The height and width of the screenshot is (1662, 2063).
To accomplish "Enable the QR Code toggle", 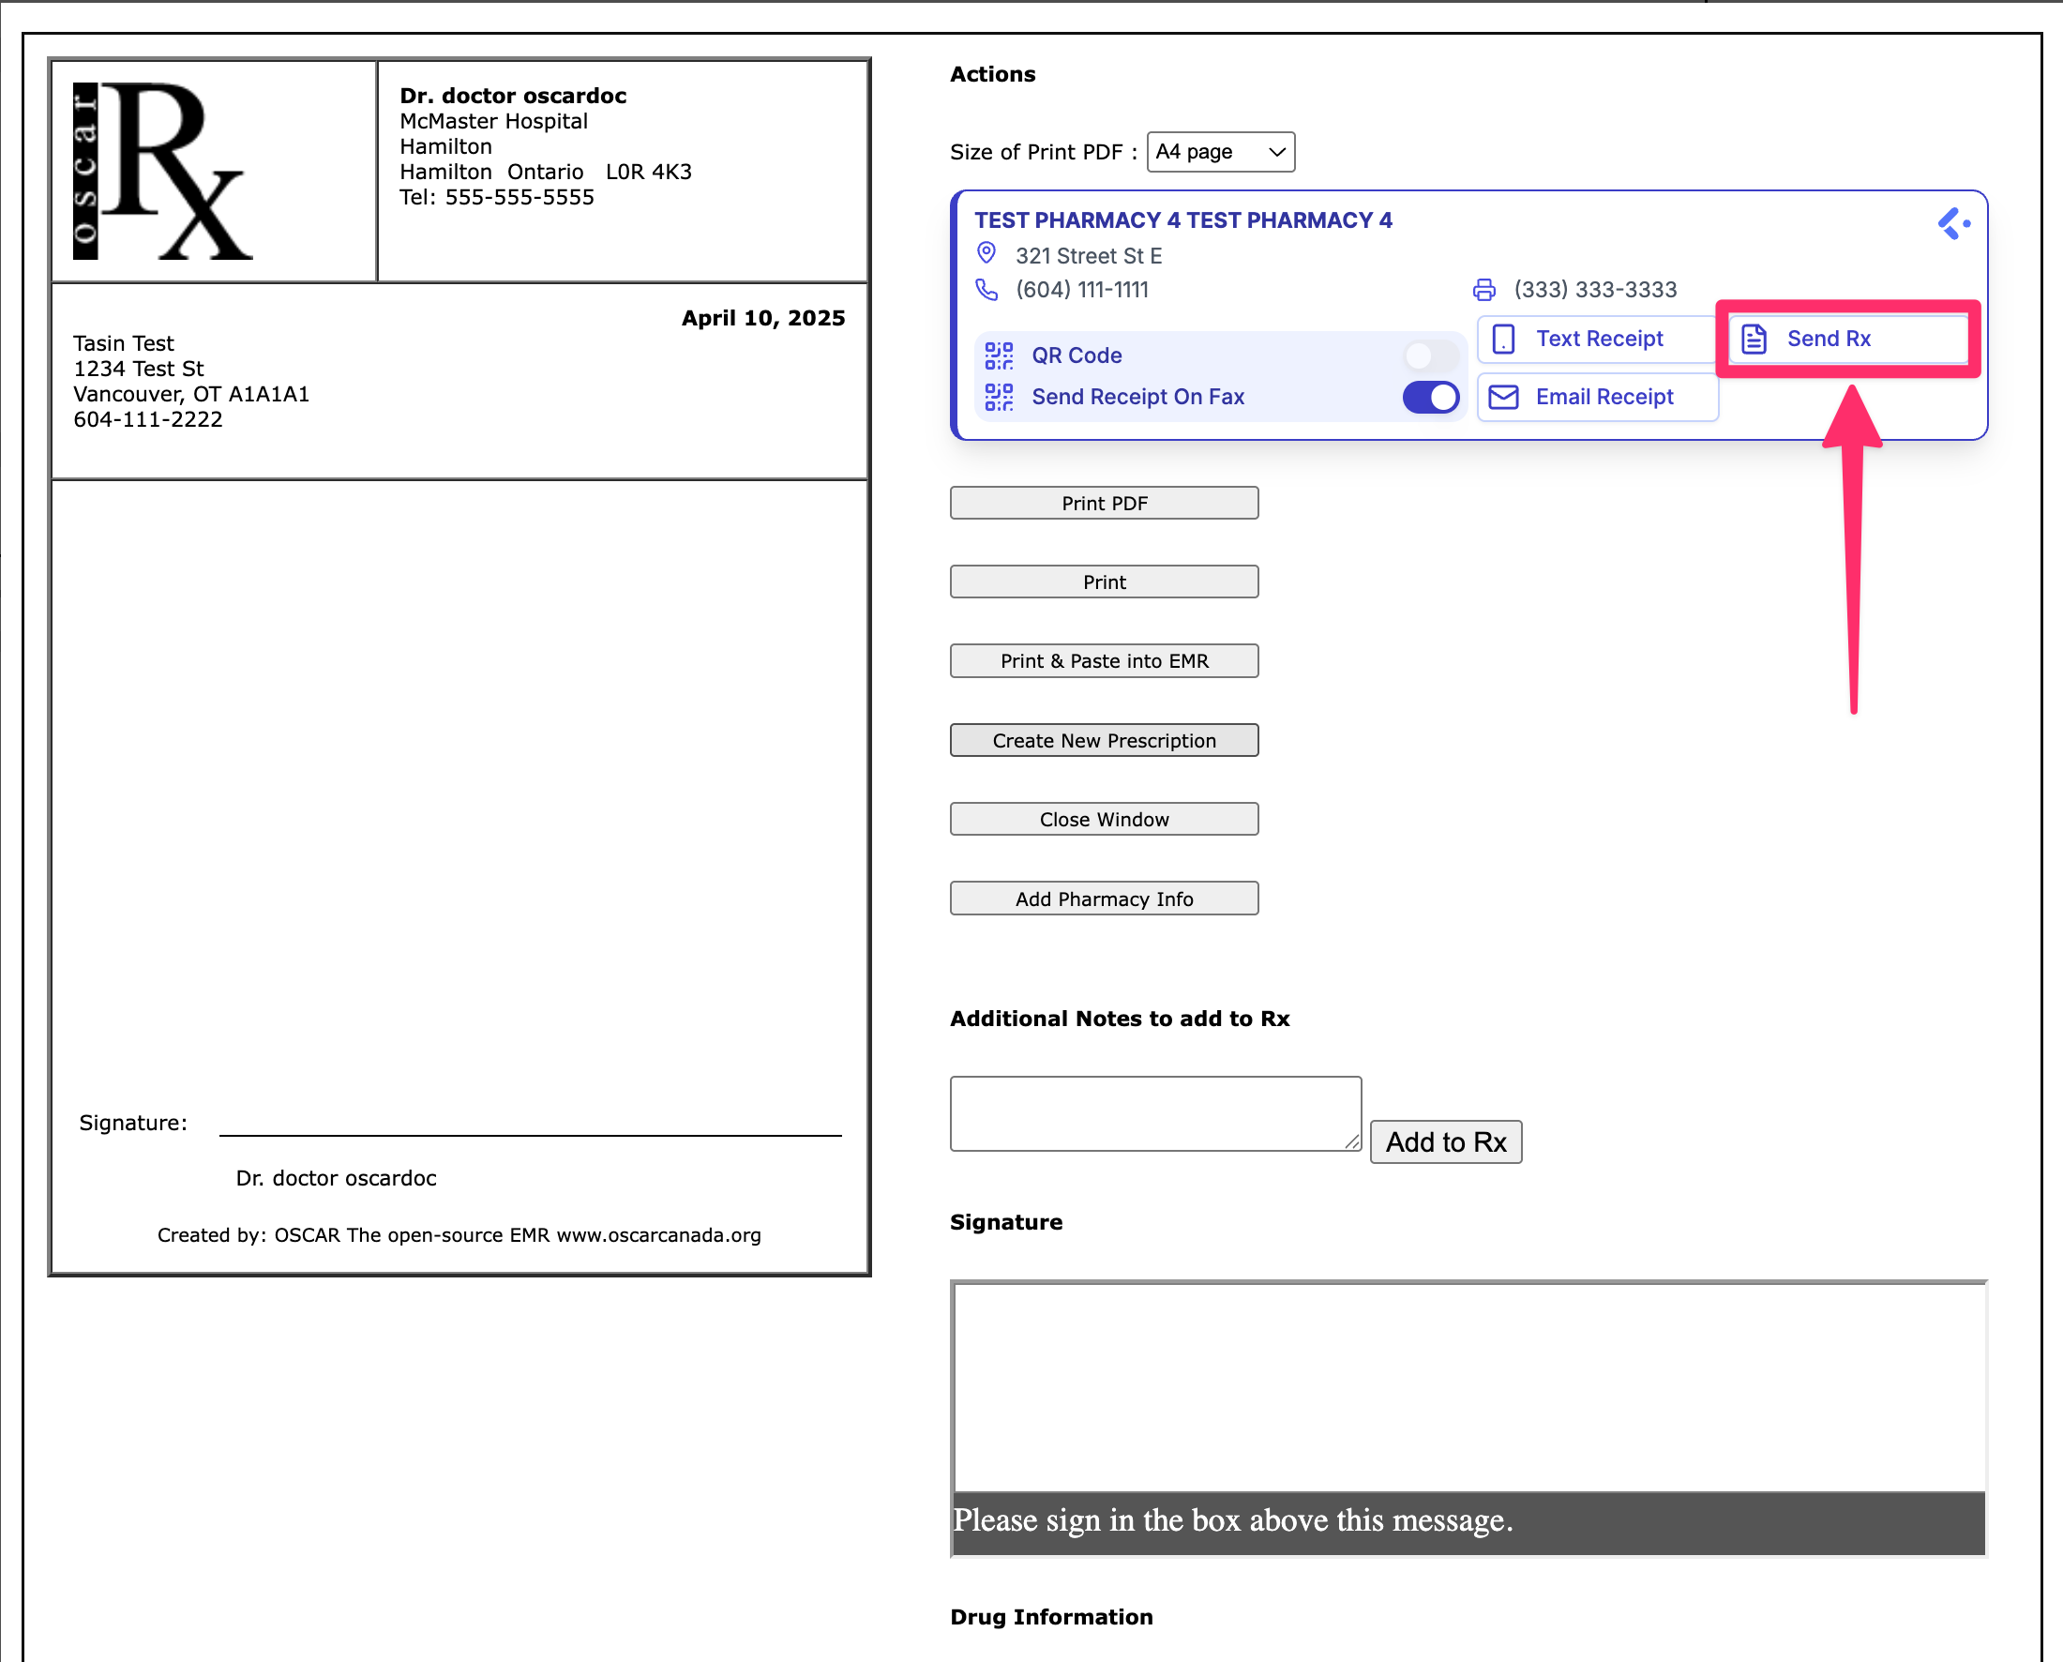I will click(x=1430, y=356).
